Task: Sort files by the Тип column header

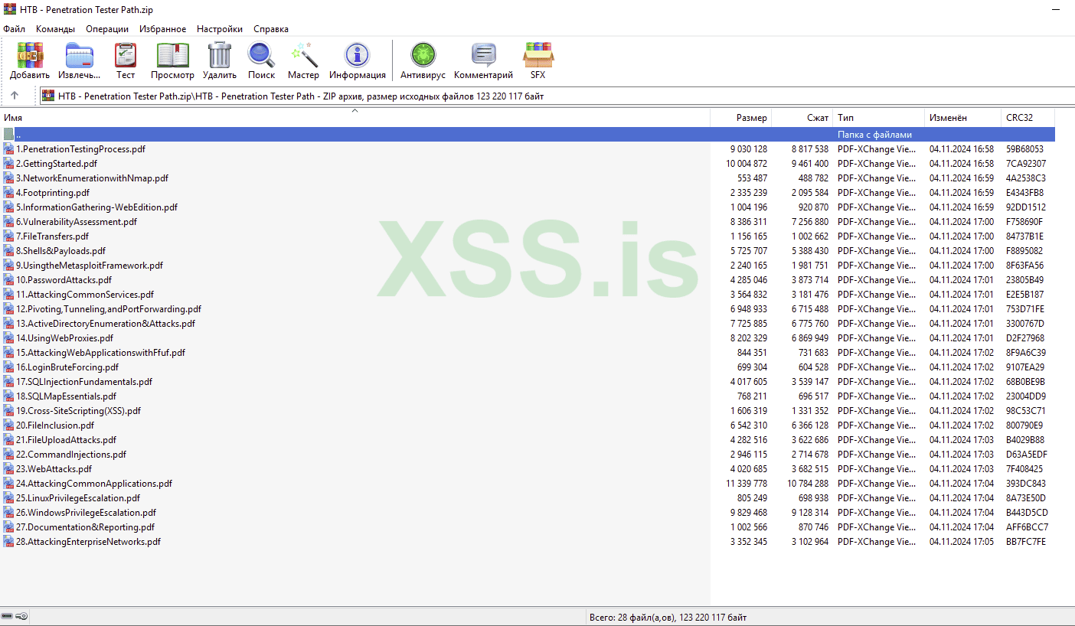Action: pyautogui.click(x=879, y=118)
